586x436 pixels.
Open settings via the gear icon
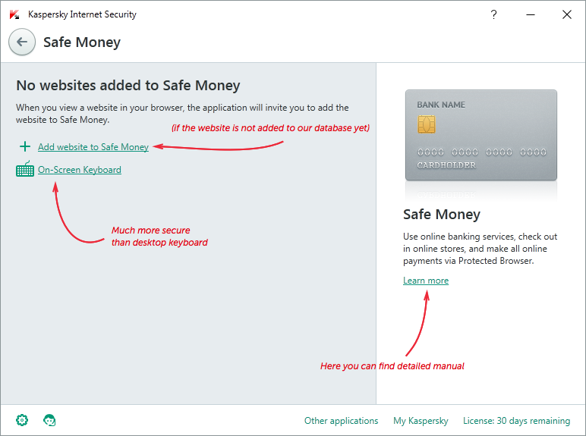[22, 420]
